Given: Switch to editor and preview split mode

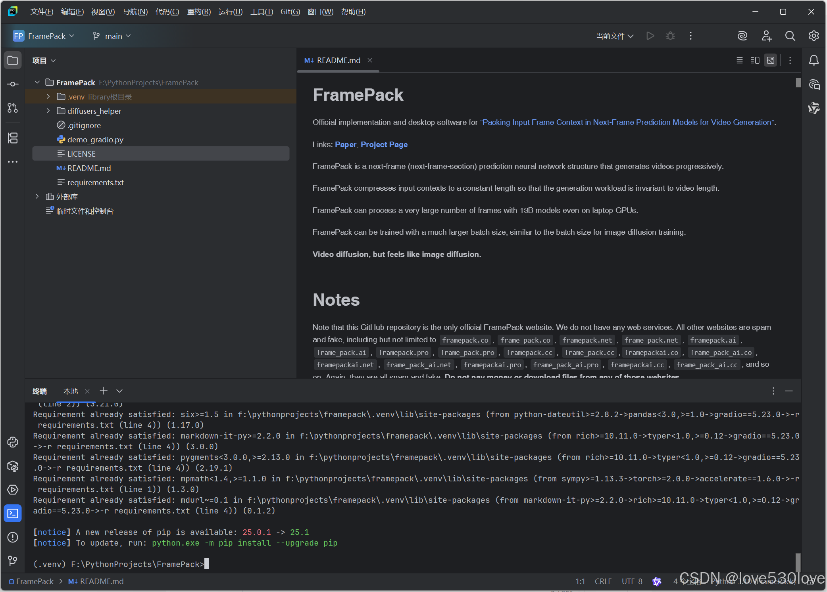Looking at the screenshot, I should click(x=755, y=60).
